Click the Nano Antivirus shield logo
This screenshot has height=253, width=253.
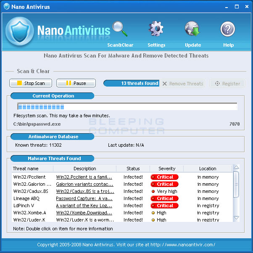click(x=20, y=31)
